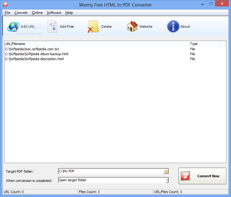Viewport: 231px width, 197px height.
Task: Click the 'When conversion is completed:' label
Action: click(29, 181)
